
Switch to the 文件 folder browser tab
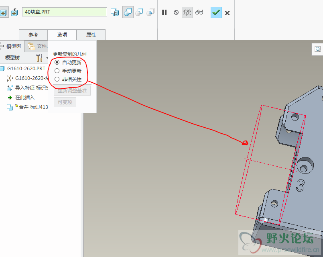click(x=37, y=46)
